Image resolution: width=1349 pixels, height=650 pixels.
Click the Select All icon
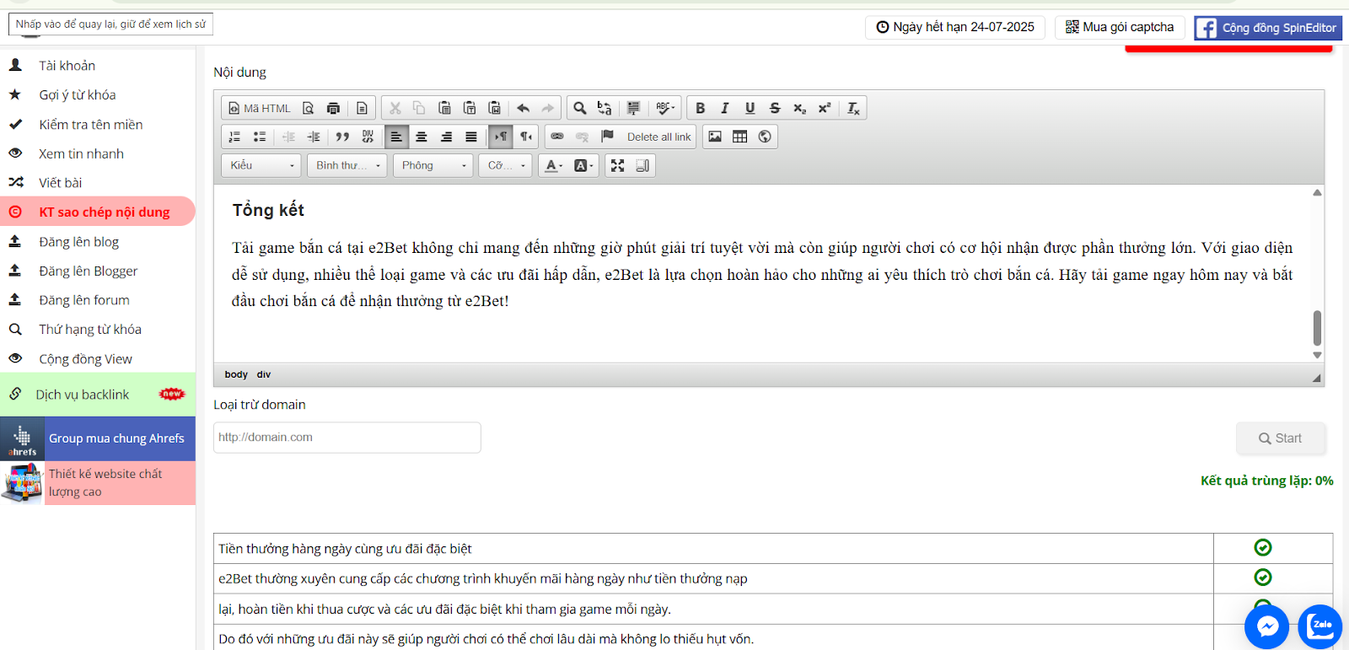coord(633,108)
